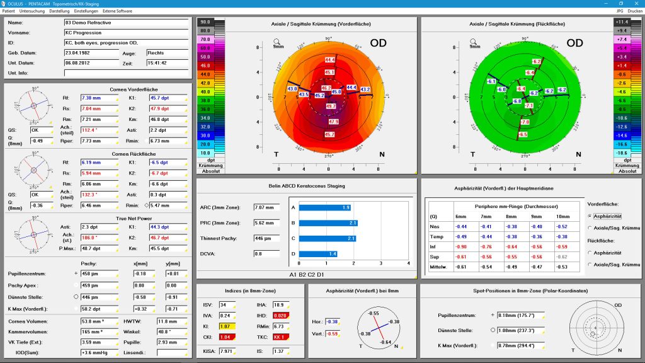The image size is (645, 363).
Task: Select the Vorderfläche Asphärizität radio button
Action: pos(590,216)
